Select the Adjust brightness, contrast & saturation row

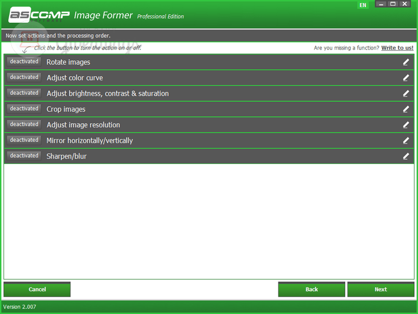click(209, 93)
